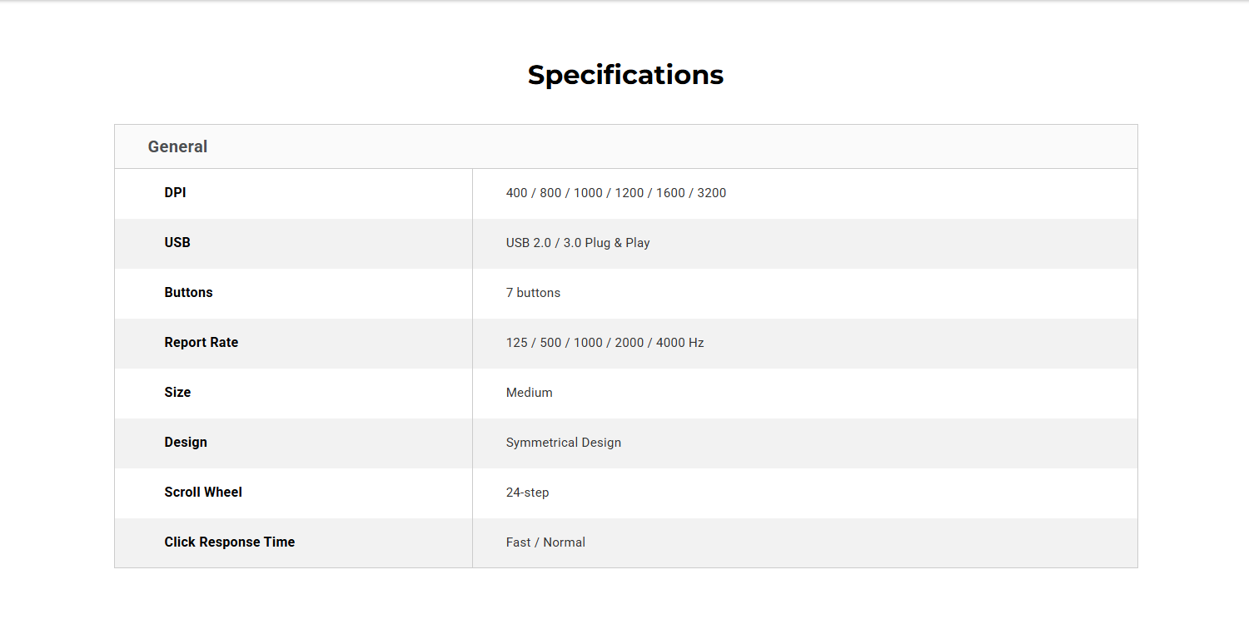Click the Design row label

click(x=186, y=442)
